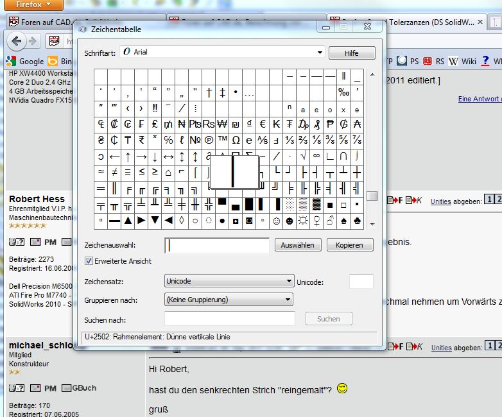Screen dimensions: 502x417
Task: Close the Toleranzen SolidWorks tab
Action: click(480, 22)
